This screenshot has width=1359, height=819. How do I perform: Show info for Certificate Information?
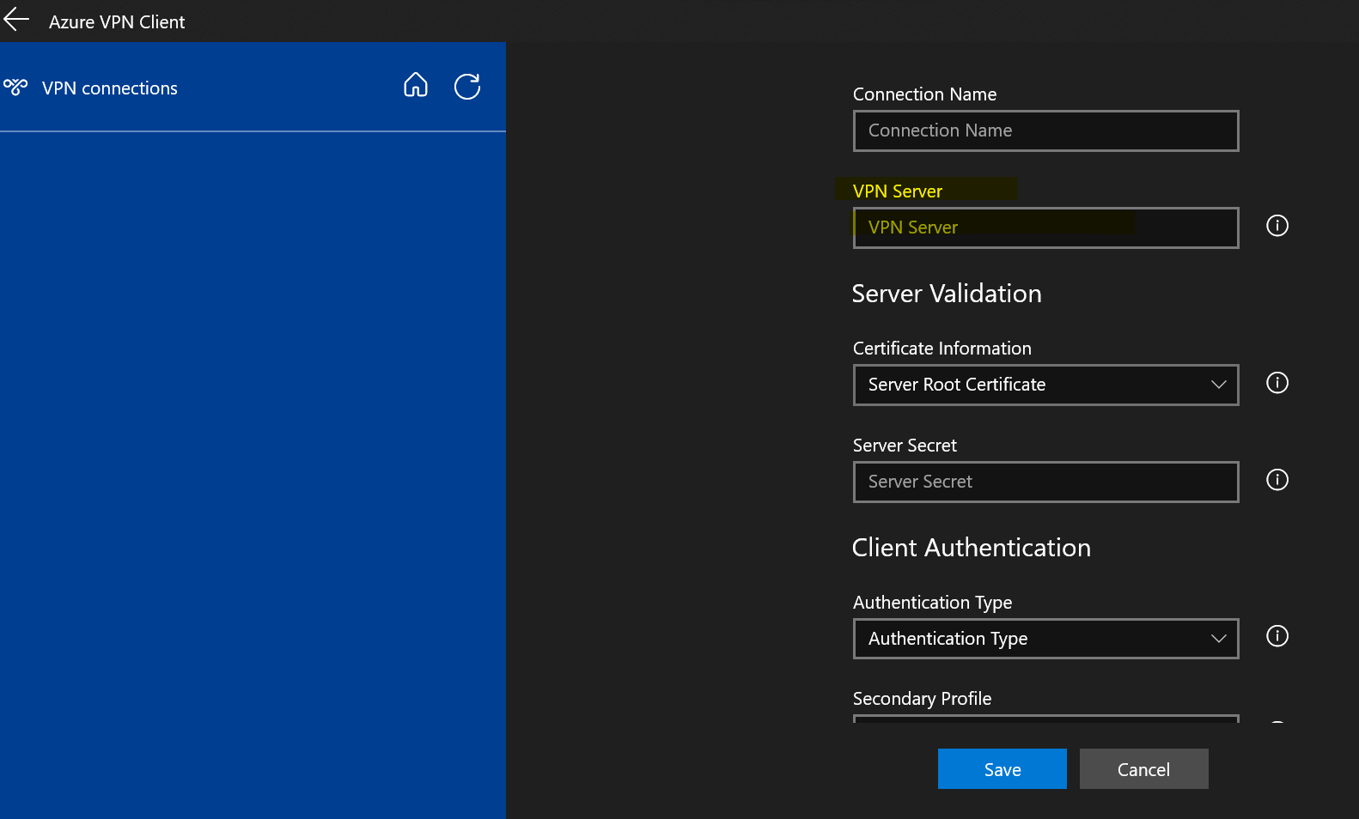pyautogui.click(x=1277, y=383)
